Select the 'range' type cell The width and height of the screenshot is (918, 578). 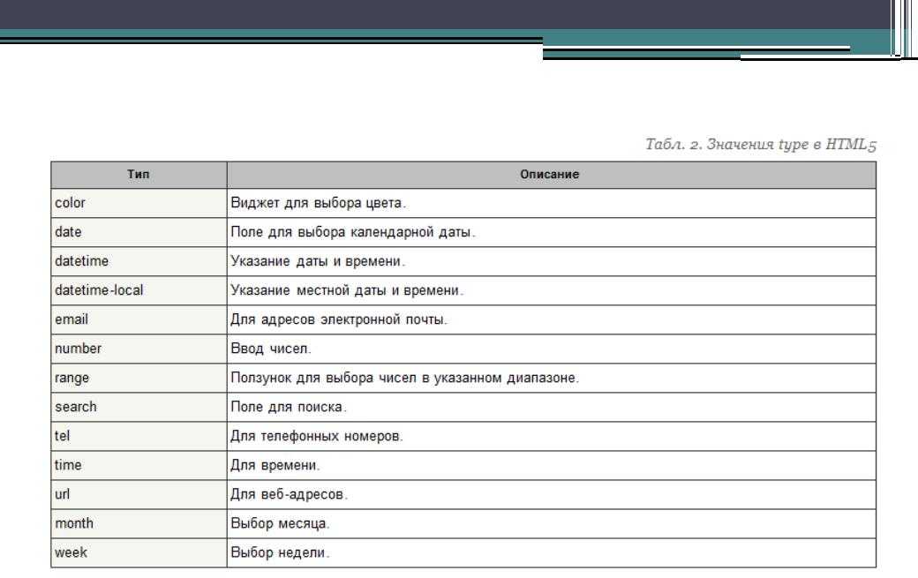[139, 378]
